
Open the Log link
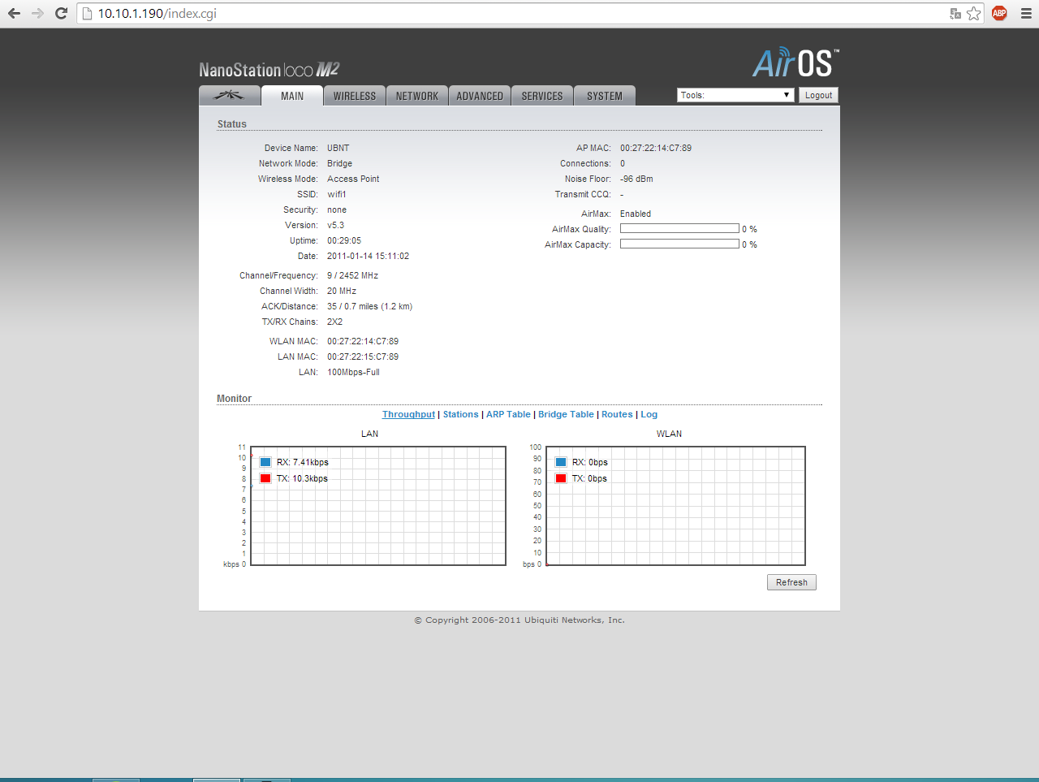[649, 414]
